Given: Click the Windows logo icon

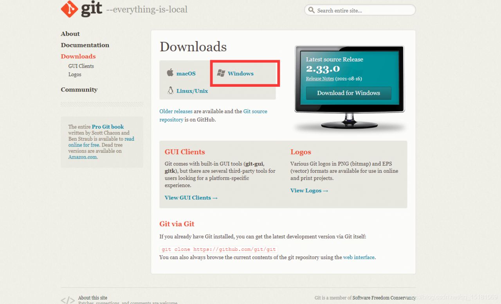Looking at the screenshot, I should (221, 73).
